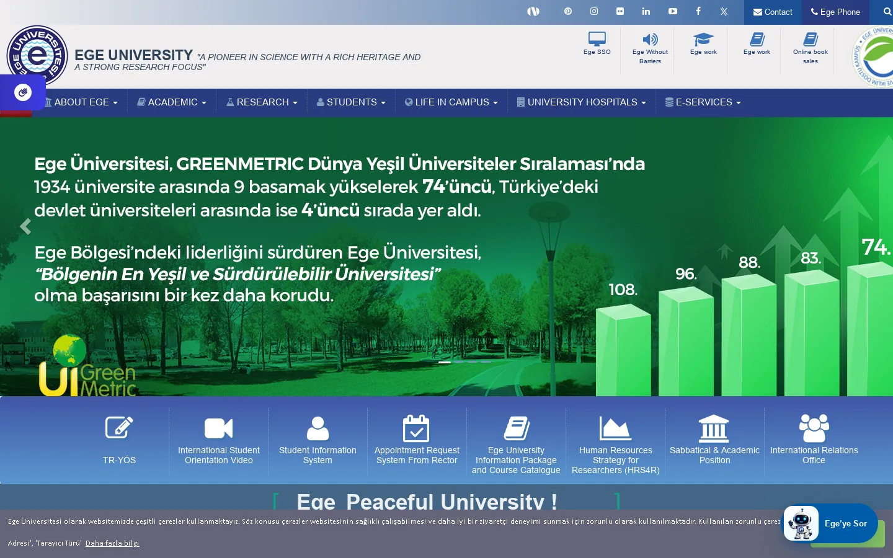Open Online book sales icon
This screenshot has width=893, height=558.
tap(811, 40)
